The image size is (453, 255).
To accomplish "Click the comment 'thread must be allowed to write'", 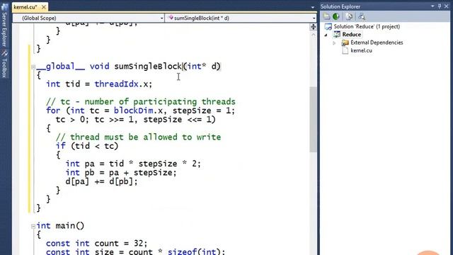I will 138,137.
